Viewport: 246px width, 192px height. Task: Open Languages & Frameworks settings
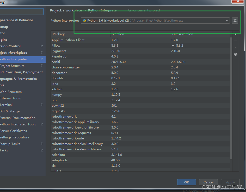(x=18, y=79)
